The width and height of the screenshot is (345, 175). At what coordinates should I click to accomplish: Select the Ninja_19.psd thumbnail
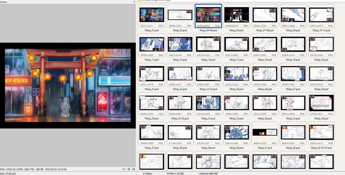(293, 45)
